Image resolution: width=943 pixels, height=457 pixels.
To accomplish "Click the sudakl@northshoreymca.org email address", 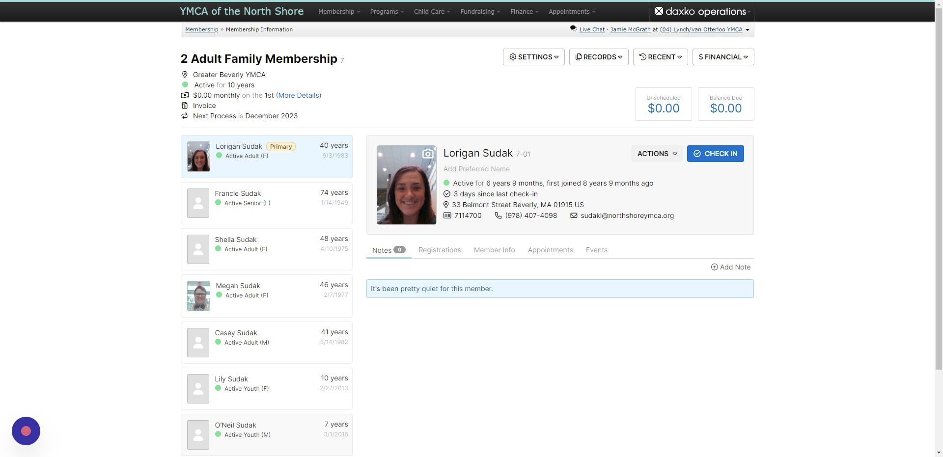I will pyautogui.click(x=627, y=215).
